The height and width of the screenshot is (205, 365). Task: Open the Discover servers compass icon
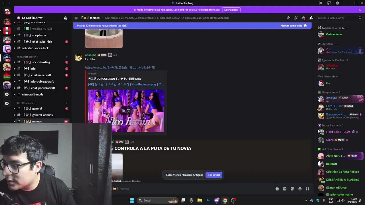point(7,103)
